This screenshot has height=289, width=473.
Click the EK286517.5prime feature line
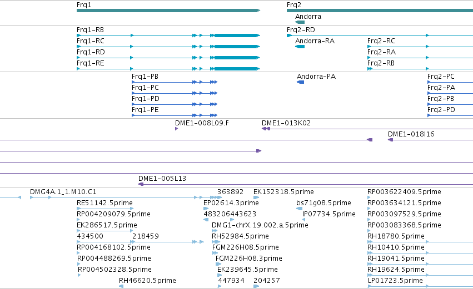(x=105, y=231)
